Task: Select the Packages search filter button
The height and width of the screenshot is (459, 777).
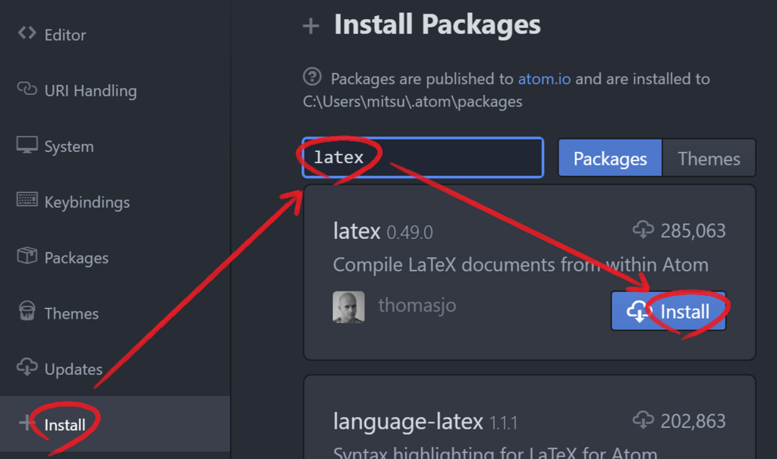Action: pos(610,159)
